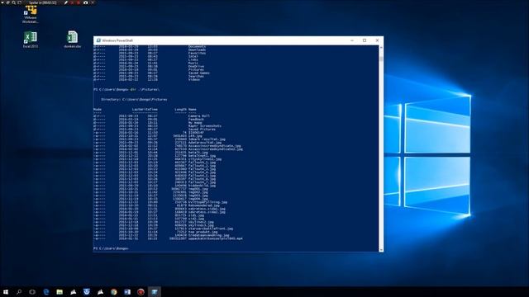Open the Windows Start menu
The image size is (529, 297).
point(6,292)
